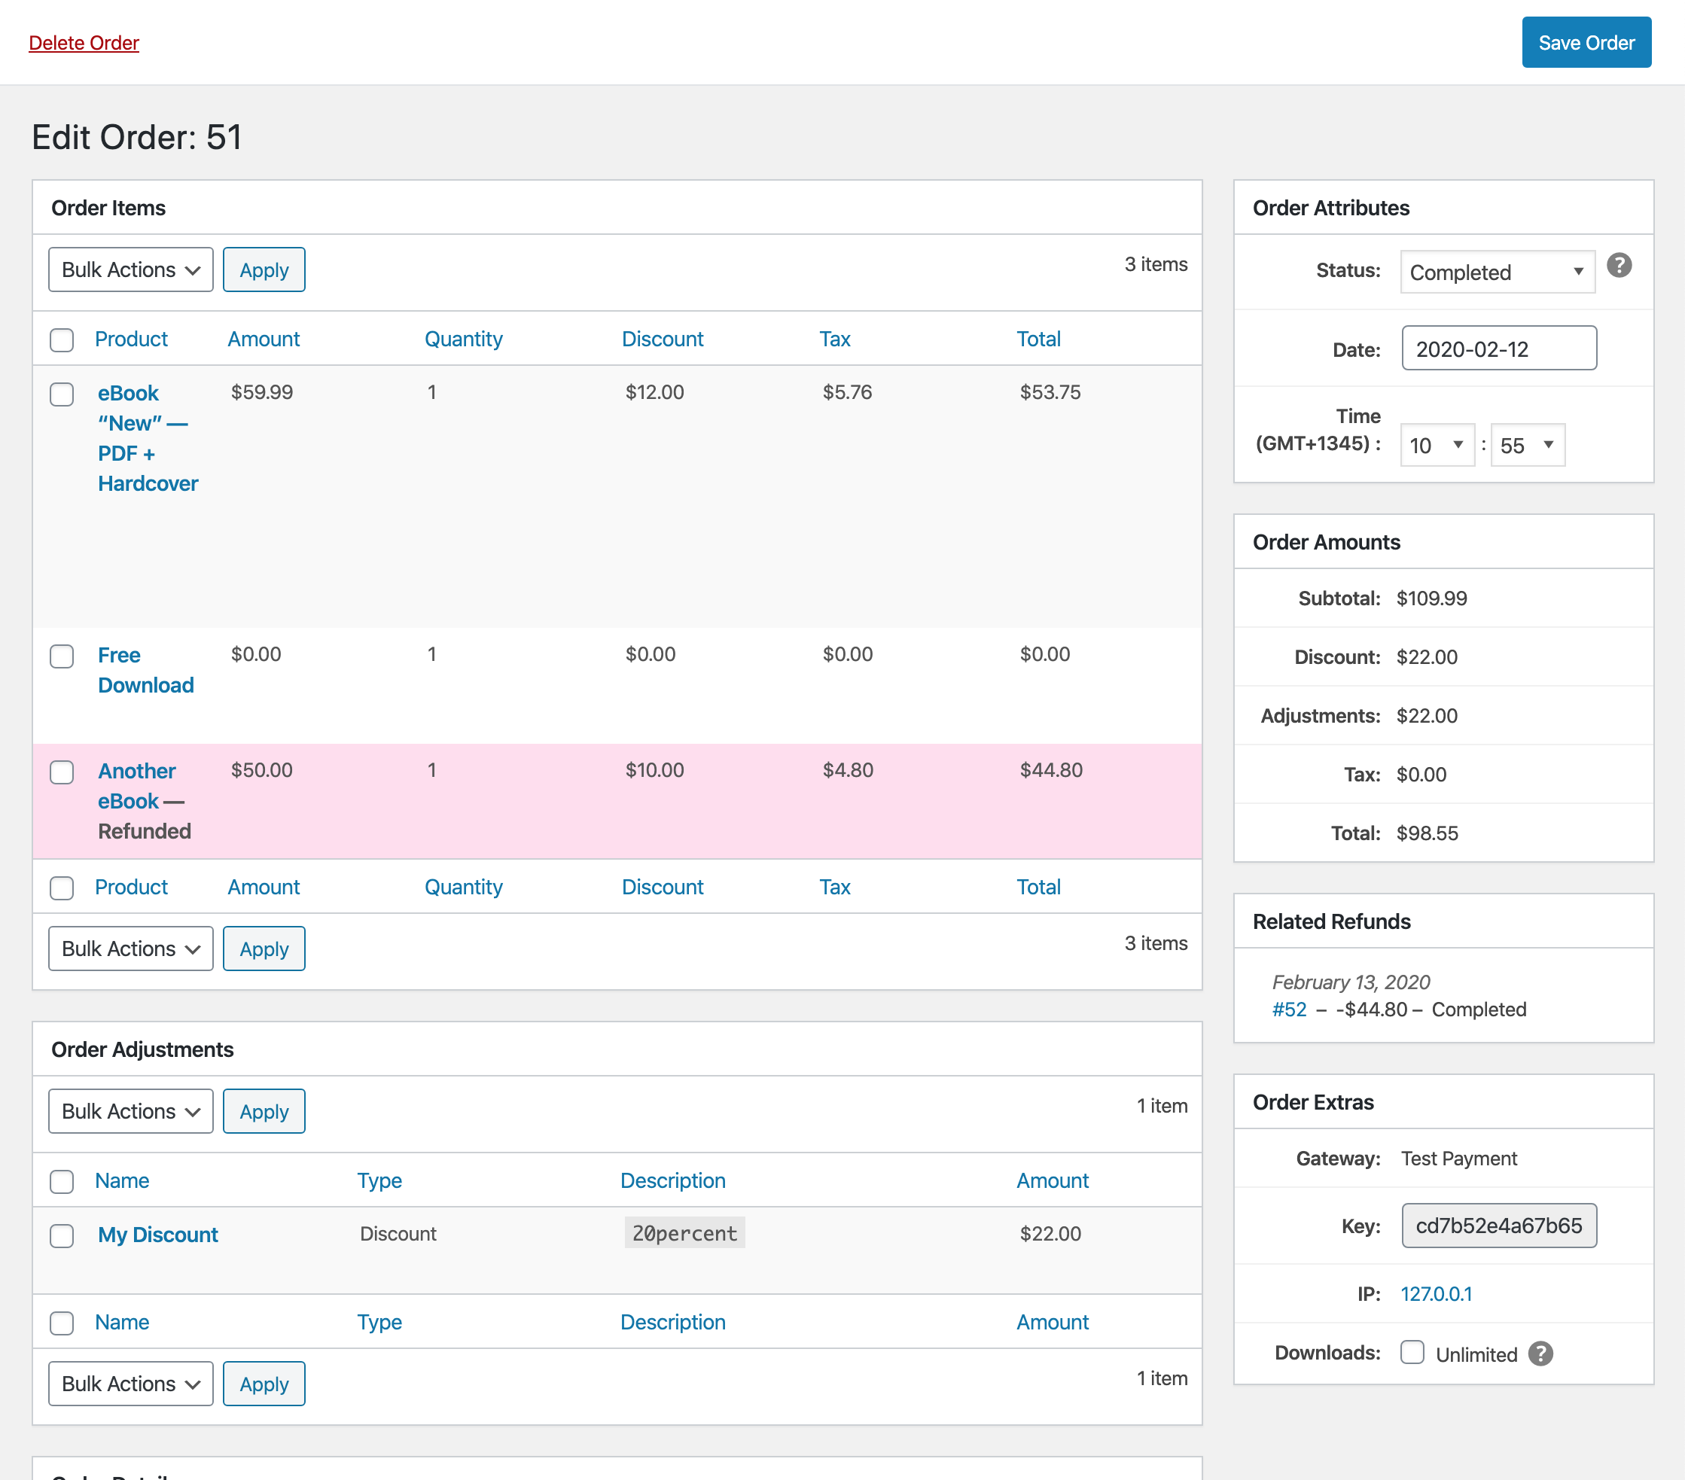Screen dimensions: 1685x1480
Task: Tick the select-all checkbox in Order Items header
Action: tap(62, 340)
